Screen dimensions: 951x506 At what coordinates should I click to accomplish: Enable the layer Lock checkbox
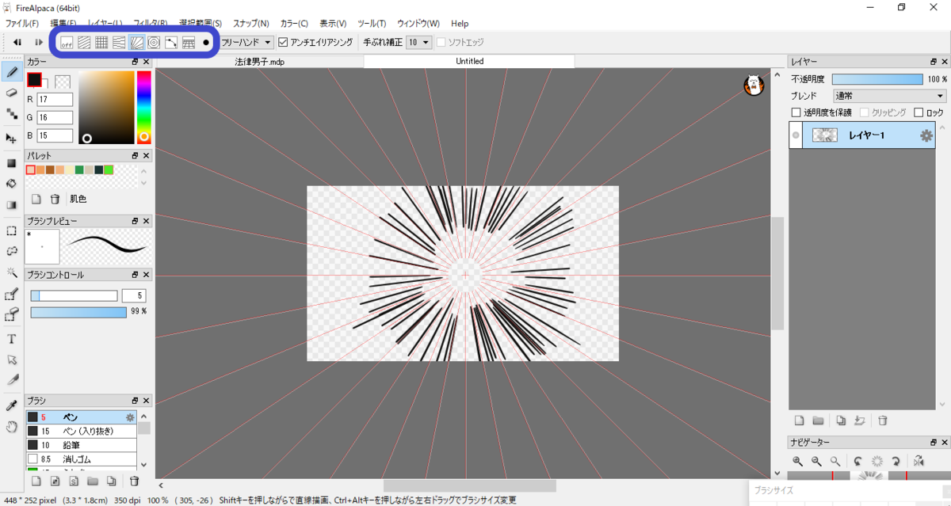[x=919, y=112]
